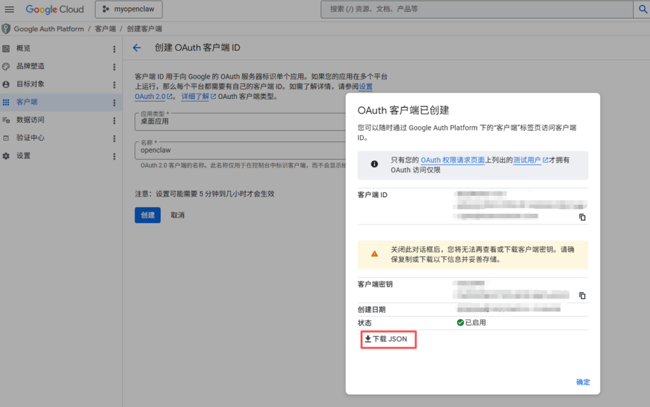Open the 应用类型 dropdown
Image resolution: width=650 pixels, height=407 pixels.
tap(241, 121)
